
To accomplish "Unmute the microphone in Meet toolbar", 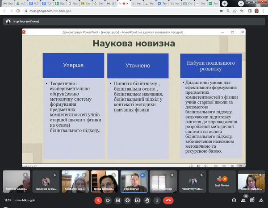I will click(x=98, y=200).
